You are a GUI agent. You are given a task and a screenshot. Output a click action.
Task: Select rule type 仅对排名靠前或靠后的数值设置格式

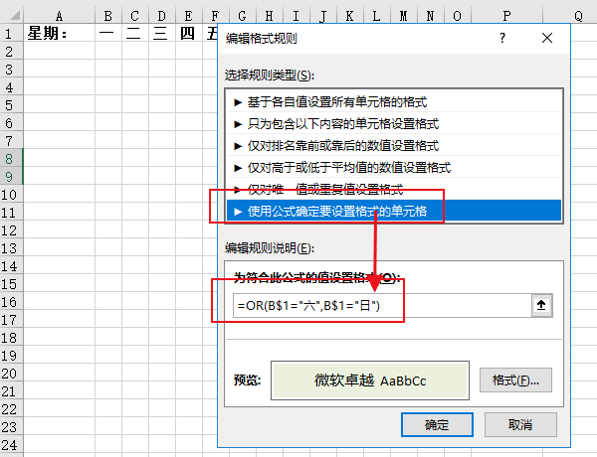tap(394, 146)
